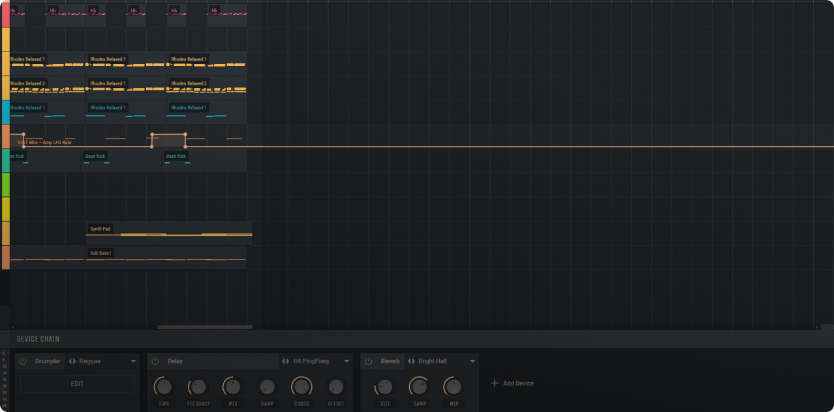Screen dimensions: 834x412
Task: Open the Drumpler Reggae preset dropdown
Action: point(133,361)
